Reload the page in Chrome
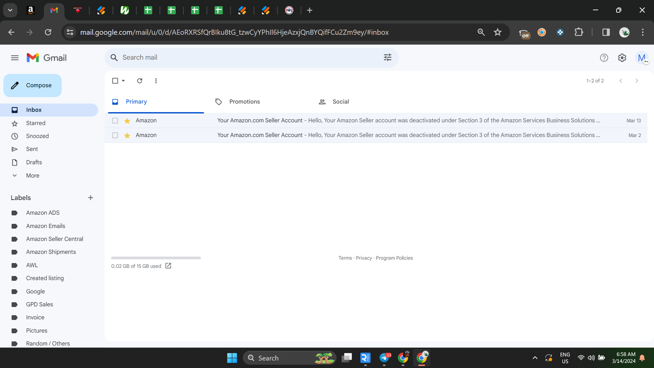Image resolution: width=654 pixels, height=368 pixels. click(48, 32)
